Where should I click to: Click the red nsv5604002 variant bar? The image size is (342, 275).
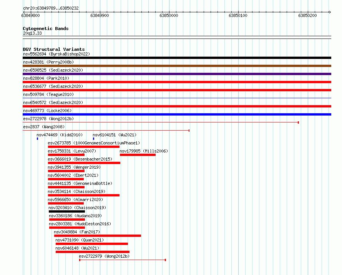point(66,179)
